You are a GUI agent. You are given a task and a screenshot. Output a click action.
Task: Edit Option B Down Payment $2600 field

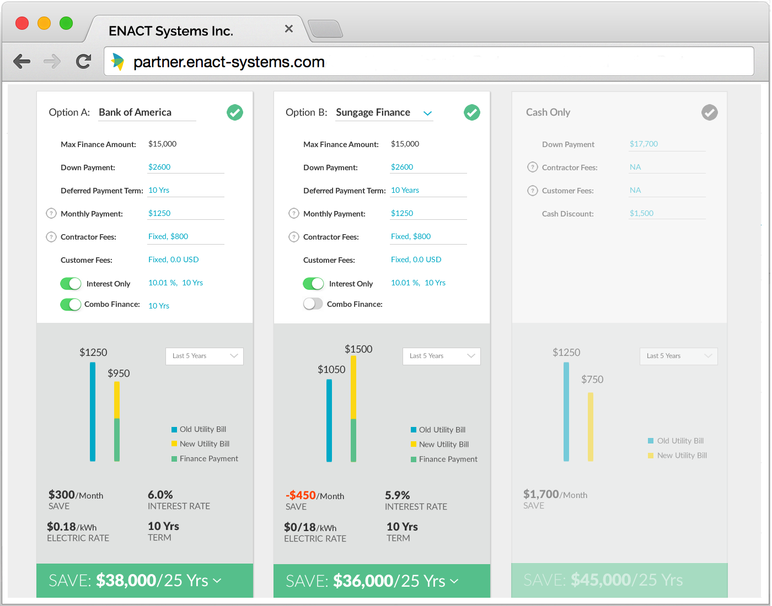(428, 167)
